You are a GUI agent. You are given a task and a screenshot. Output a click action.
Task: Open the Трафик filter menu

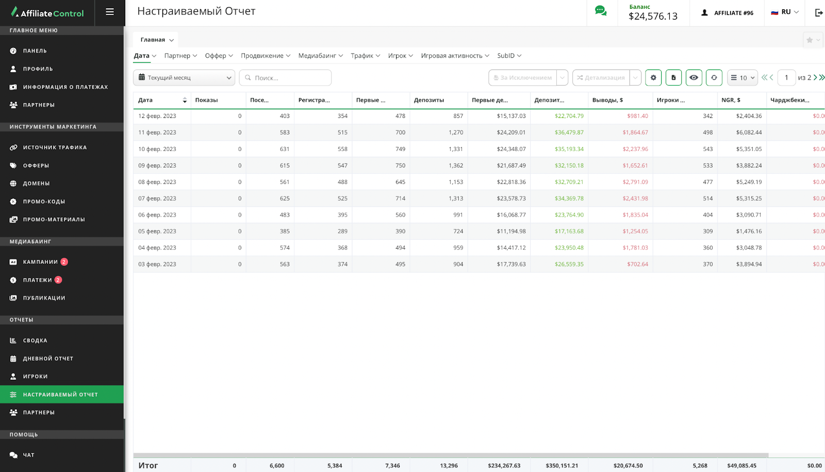pos(365,56)
